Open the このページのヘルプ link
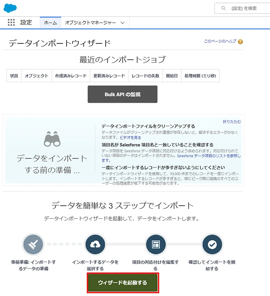Screen dimensions: 270x296 click(220, 41)
